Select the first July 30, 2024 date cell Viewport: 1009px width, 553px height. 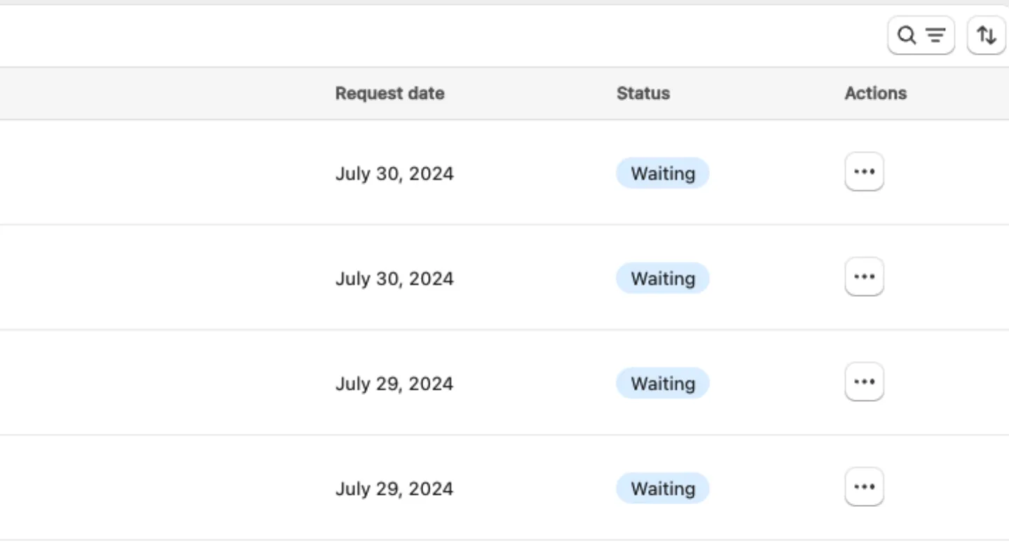click(x=394, y=174)
